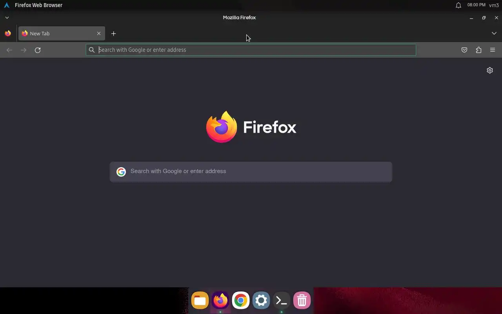Screen dimensions: 502x314
Task: Open Firefox View pinned icon
Action: coord(8,33)
